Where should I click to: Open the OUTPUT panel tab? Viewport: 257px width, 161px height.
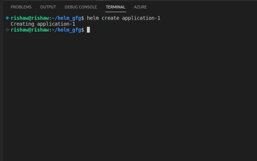48,7
